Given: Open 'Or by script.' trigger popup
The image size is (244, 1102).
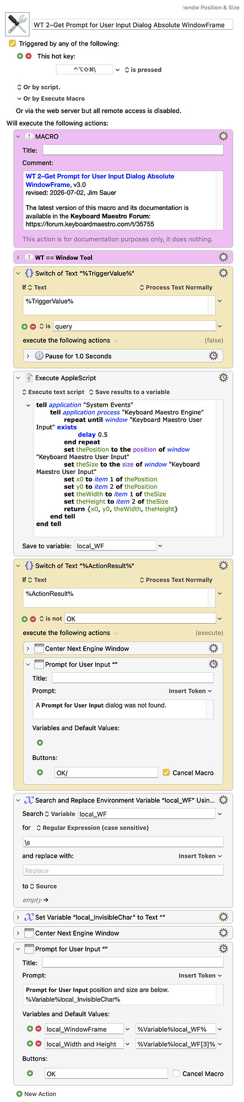Looking at the screenshot, I should pyautogui.click(x=39, y=87).
